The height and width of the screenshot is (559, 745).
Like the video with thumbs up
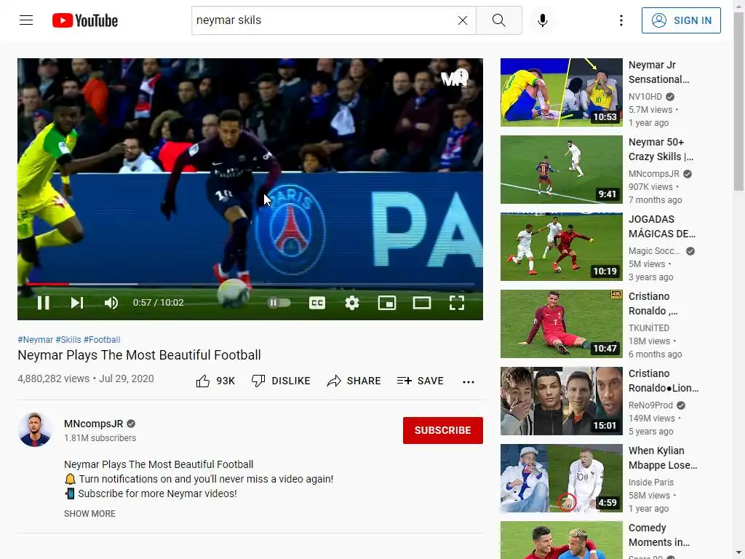(x=203, y=381)
